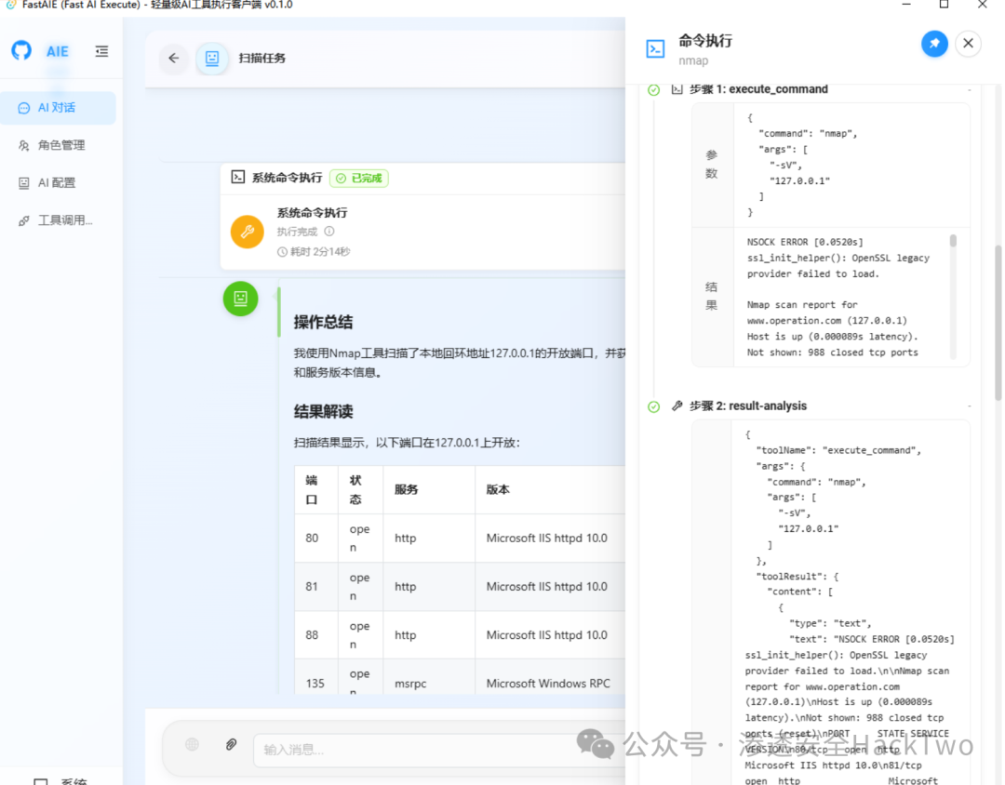Click the back arrow button in header
Viewport: 1005px width, 785px height.
point(174,59)
